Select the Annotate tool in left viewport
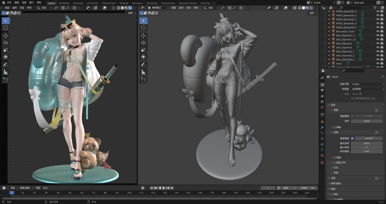This screenshot has height=204, width=386. click(5, 65)
